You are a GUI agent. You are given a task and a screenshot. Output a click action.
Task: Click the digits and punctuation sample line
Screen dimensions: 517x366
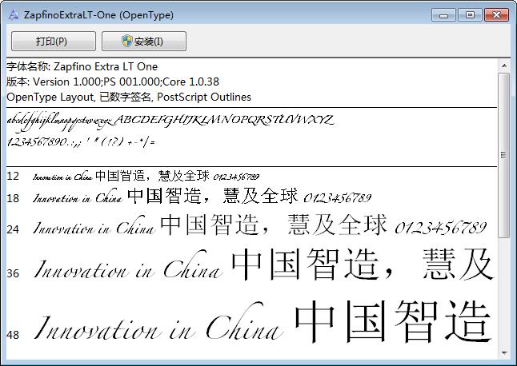click(x=81, y=141)
